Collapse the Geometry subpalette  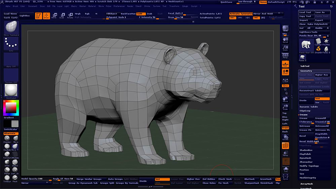pos(306,71)
